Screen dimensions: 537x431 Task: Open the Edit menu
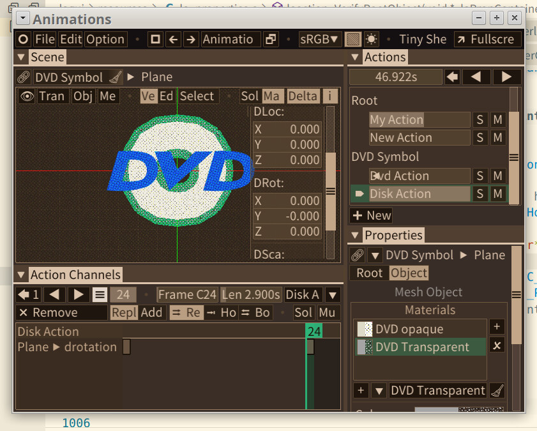point(71,40)
